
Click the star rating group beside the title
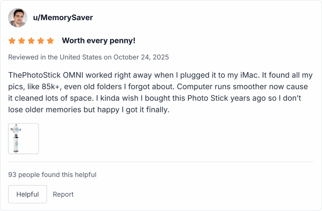tap(31, 40)
